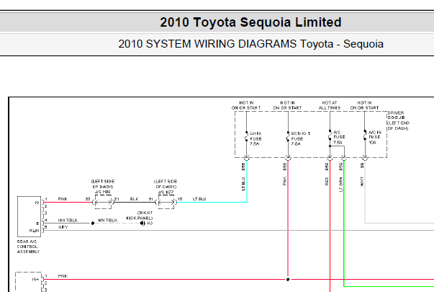The width and height of the screenshot is (434, 292).
Task: Click the "REAR A/C CONTROL ASSEMBLY" label
Action: tap(28, 247)
